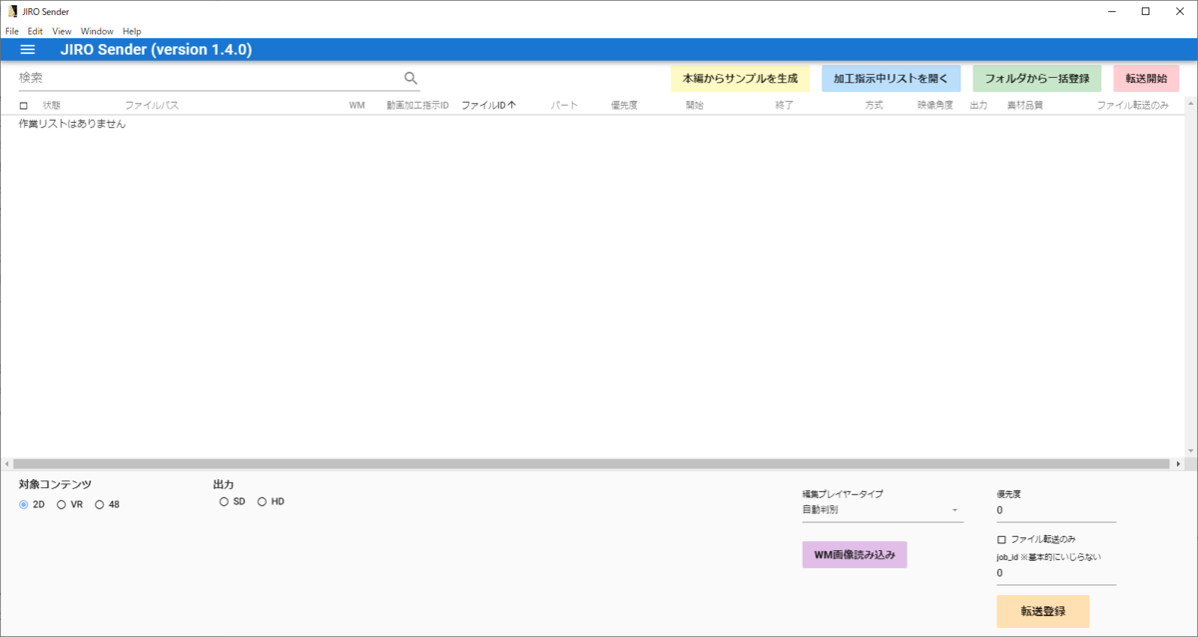Click the ファイルパス column header

pos(152,105)
